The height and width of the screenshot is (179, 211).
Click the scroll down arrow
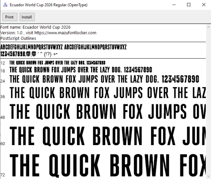209,176
